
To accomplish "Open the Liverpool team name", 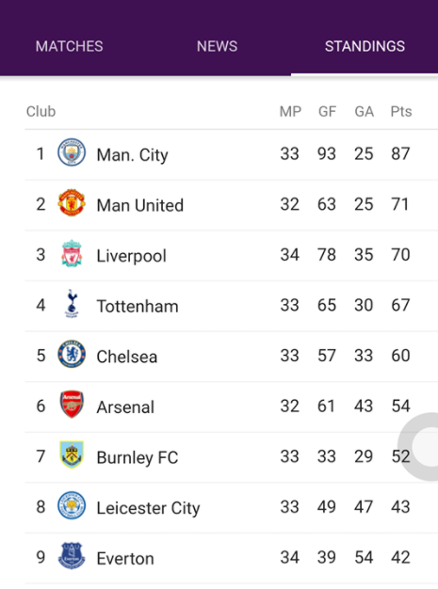I will tap(131, 256).
